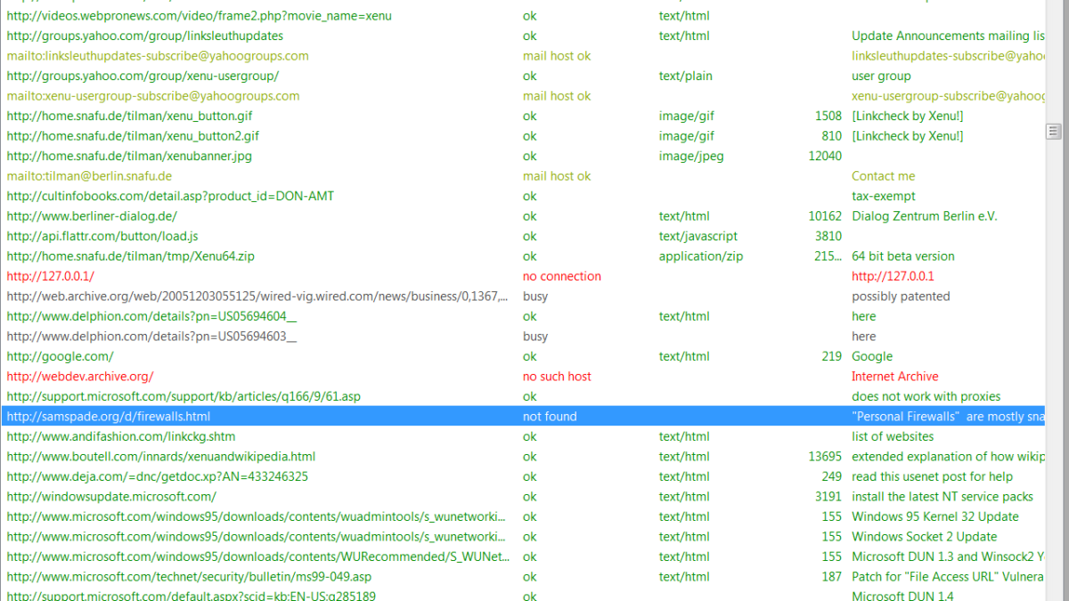Click the 'possibly patented' title cell
This screenshot has width=1069, height=601.
pos(901,296)
